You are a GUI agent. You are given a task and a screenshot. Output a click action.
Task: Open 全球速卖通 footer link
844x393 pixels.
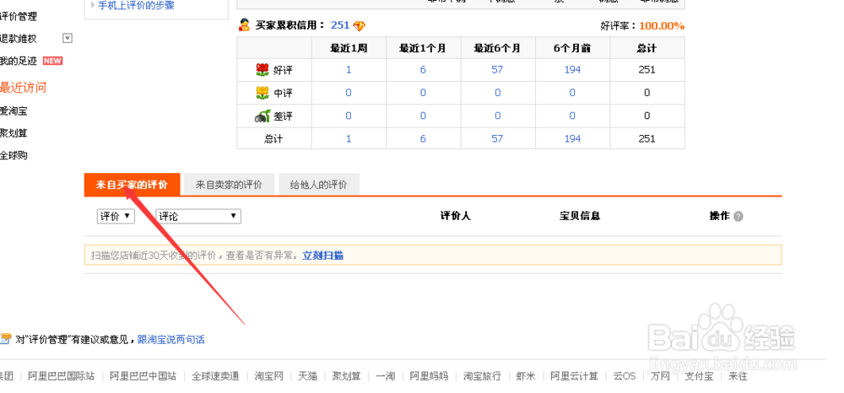[215, 376]
